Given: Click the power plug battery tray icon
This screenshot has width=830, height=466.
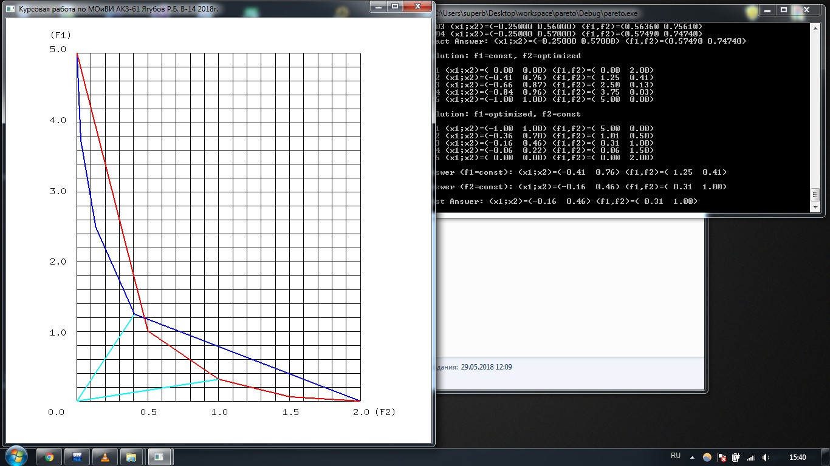Looking at the screenshot, I should click(736, 458).
